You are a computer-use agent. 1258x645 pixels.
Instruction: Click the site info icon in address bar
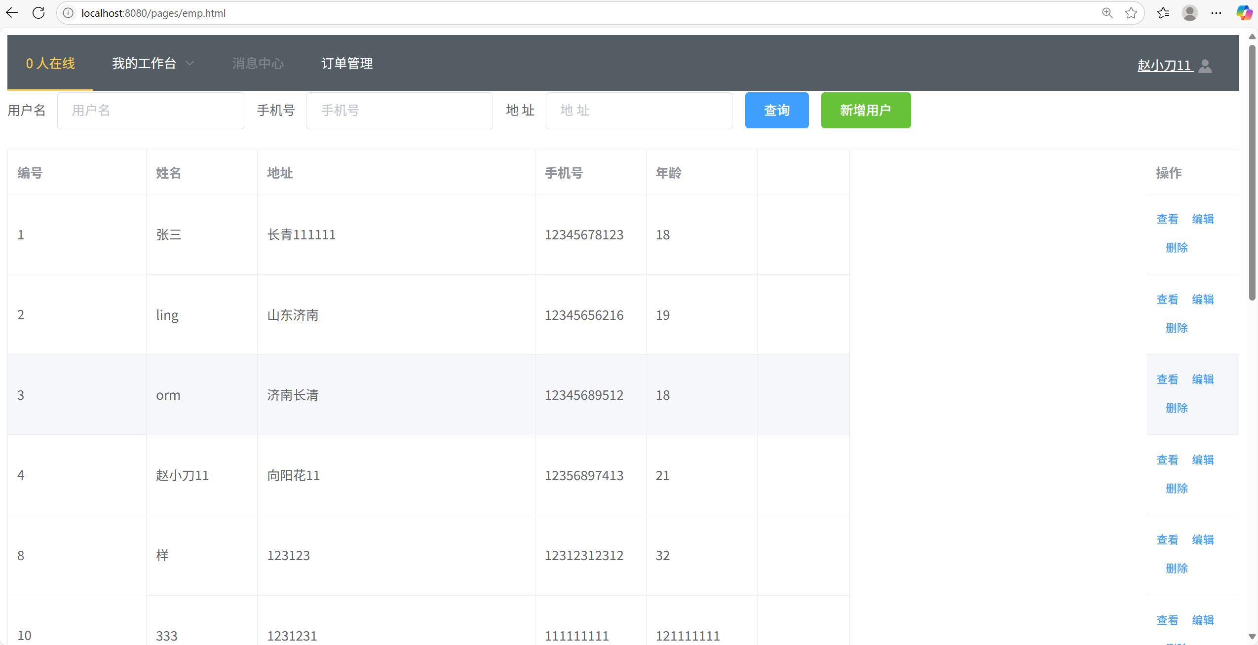68,13
